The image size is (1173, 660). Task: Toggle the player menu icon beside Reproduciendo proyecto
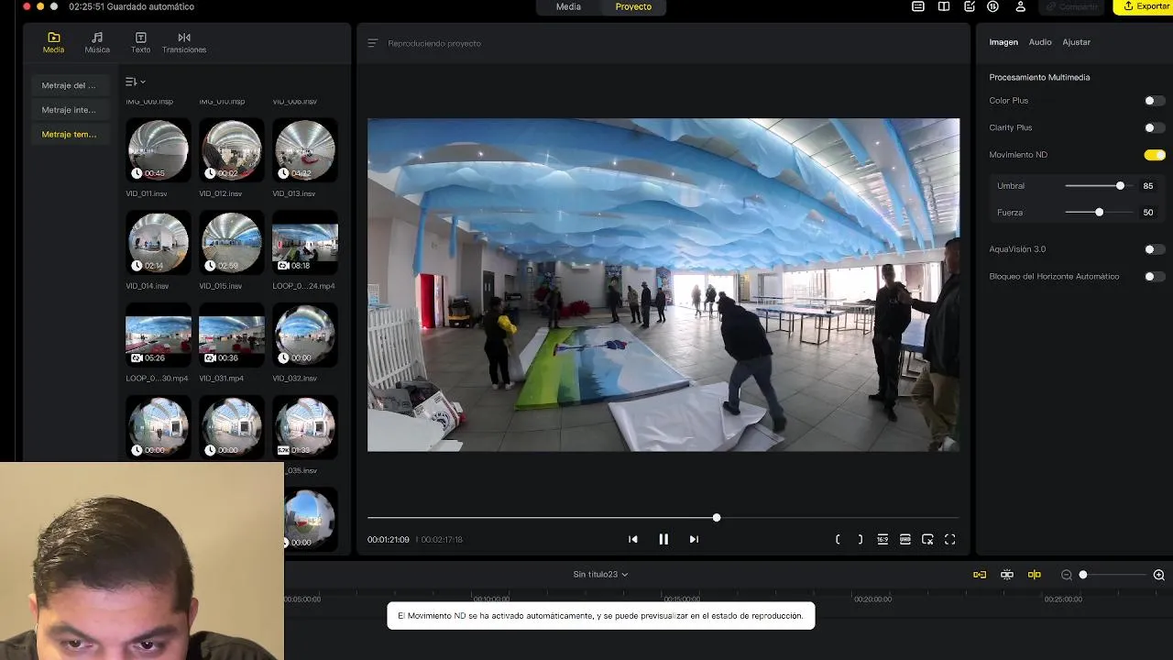pos(372,43)
